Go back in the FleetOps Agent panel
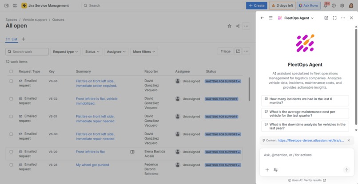The height and width of the screenshot is (184, 358). pyautogui.click(x=263, y=18)
